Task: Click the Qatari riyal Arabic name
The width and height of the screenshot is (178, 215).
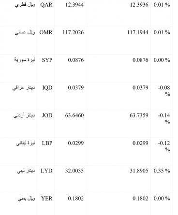Action: [x=25, y=5]
